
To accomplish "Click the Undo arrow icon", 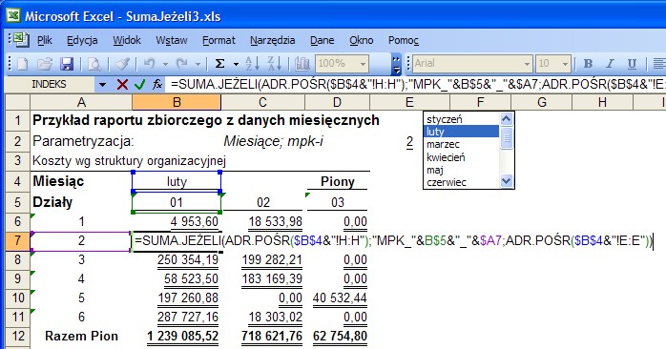I will (x=149, y=64).
